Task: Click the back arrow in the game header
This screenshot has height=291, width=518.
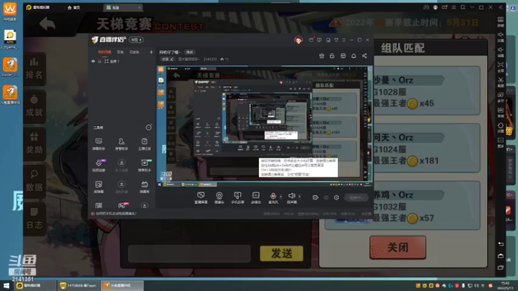Action: pyautogui.click(x=47, y=24)
